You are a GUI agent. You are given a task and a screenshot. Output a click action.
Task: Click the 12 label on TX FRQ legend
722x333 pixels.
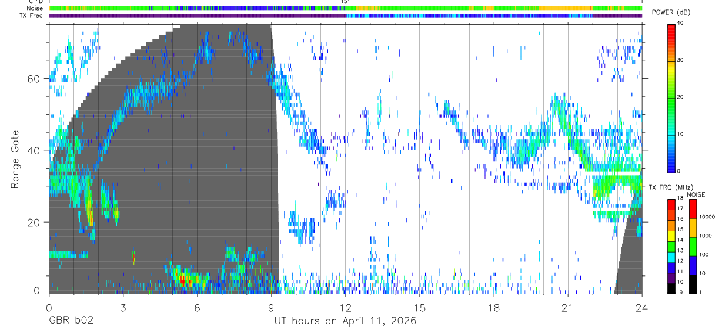point(680,261)
